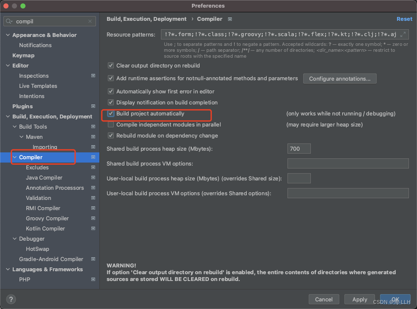Screen dimensions: 417x309
Task: Open Kotlin Compiler settings
Action: pos(45,229)
